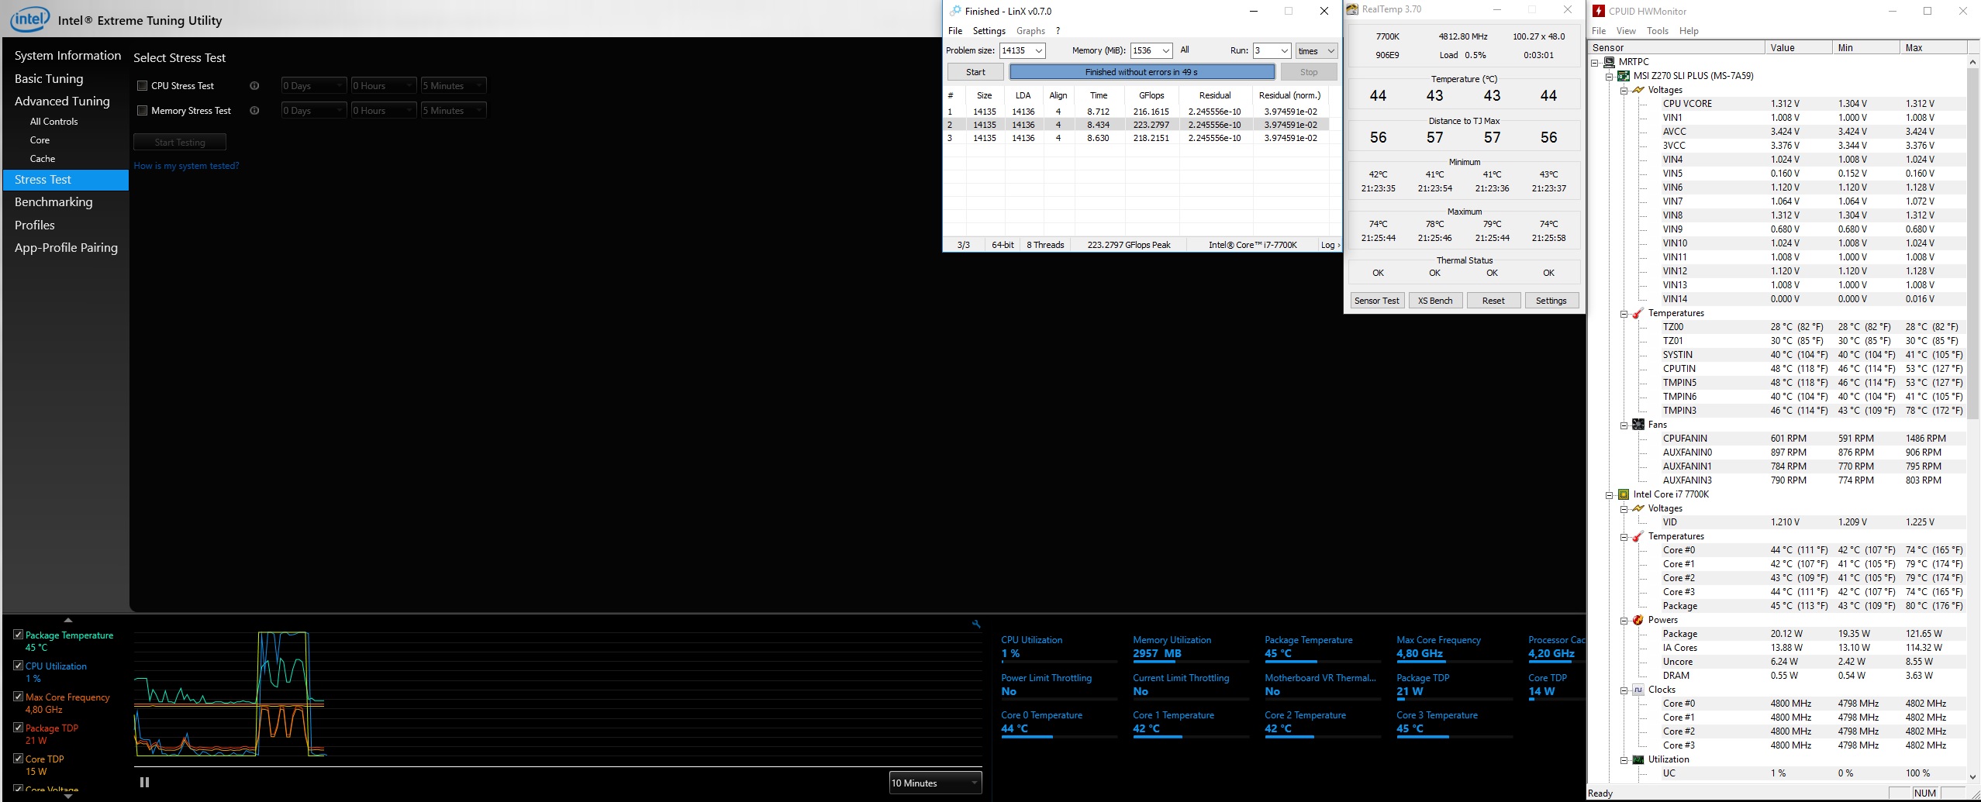Viewport: 1981px width, 802px height.
Task: Collapse the MSI Z270 SLI PLUS node
Action: 1609,76
